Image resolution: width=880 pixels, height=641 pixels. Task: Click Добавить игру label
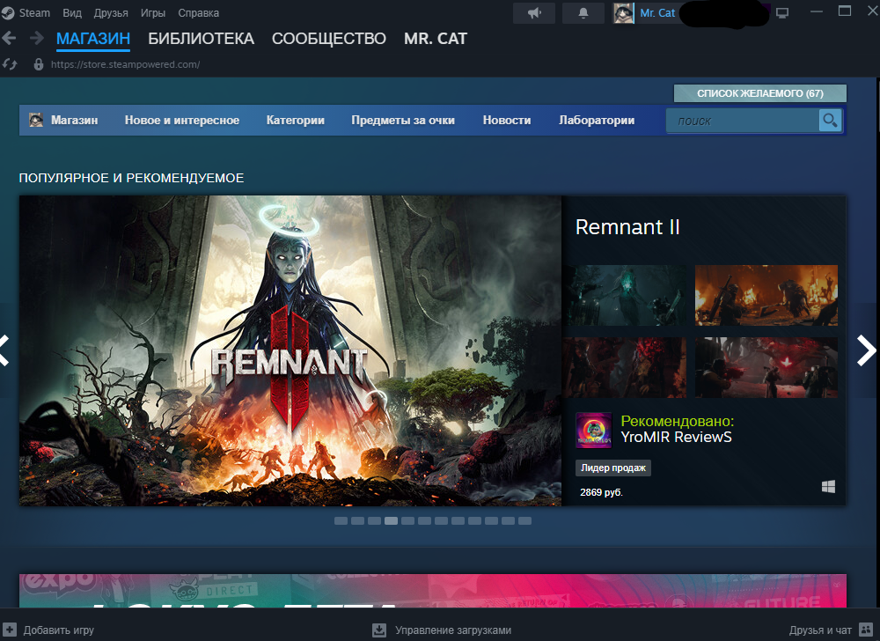click(x=58, y=630)
